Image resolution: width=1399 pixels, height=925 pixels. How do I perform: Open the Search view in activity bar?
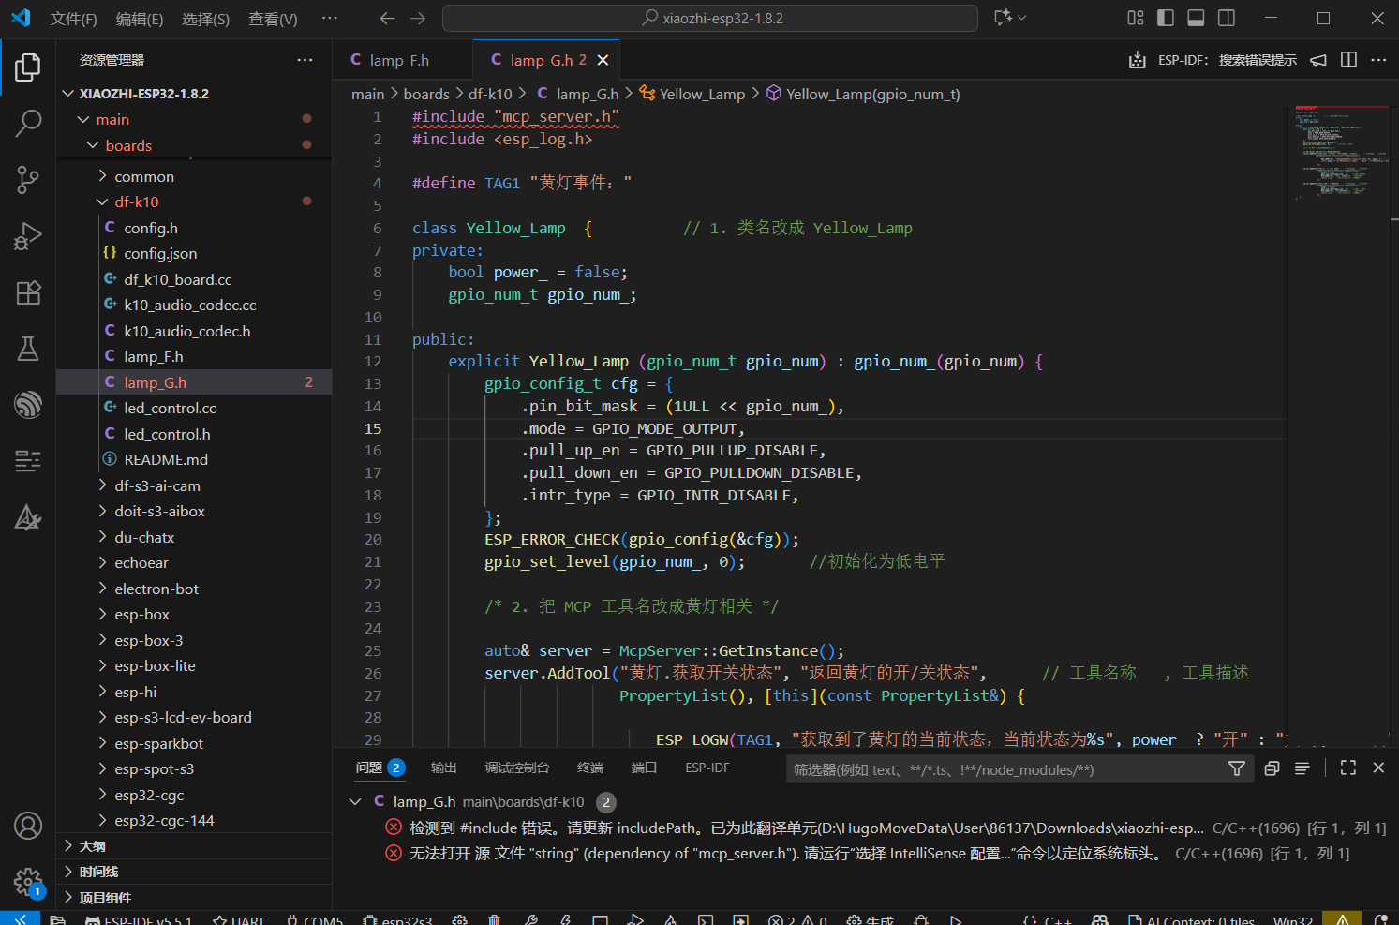pos(28,123)
